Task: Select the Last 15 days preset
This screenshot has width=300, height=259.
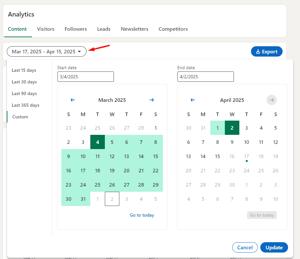Action: tap(24, 70)
